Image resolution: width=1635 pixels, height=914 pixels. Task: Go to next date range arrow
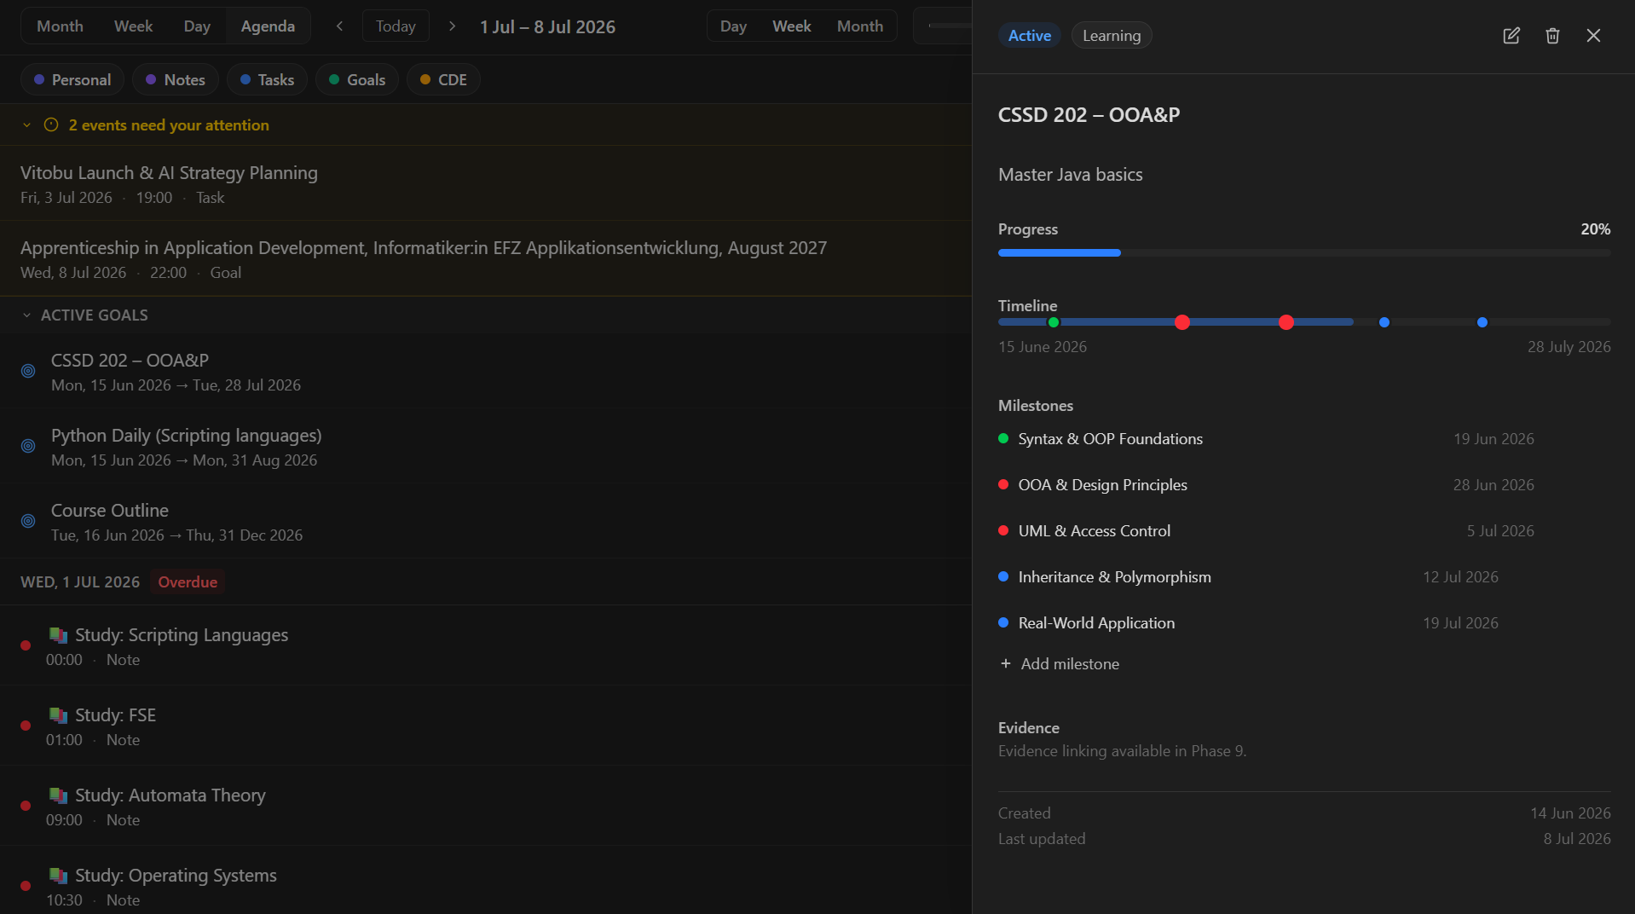(452, 26)
